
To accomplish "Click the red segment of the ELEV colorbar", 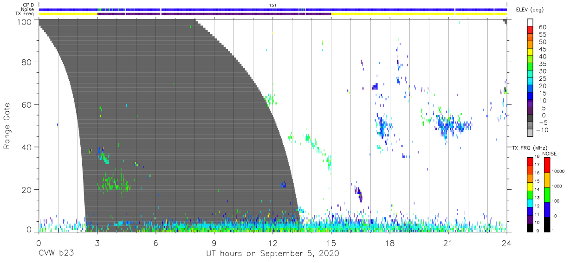I will [530, 30].
